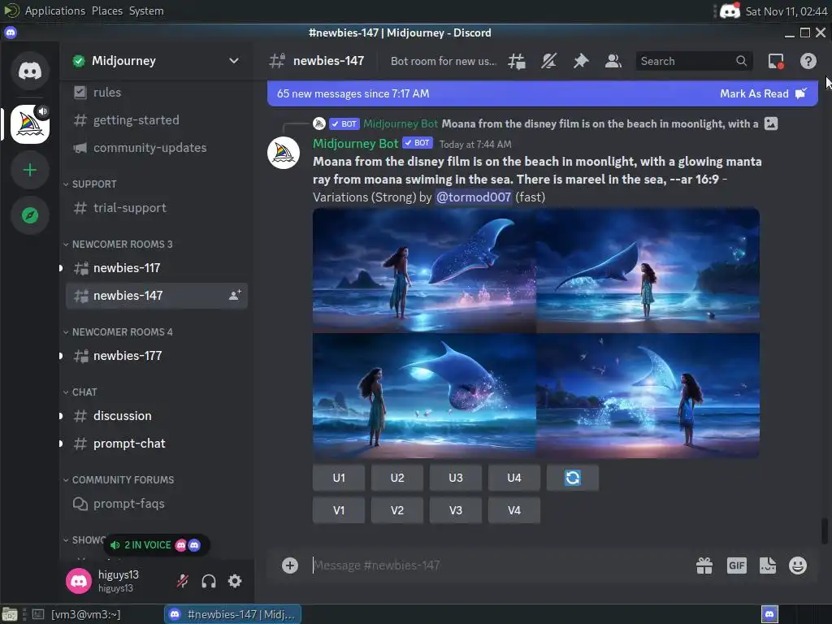The height and width of the screenshot is (624, 832).
Task: Click V1 variation button
Action: (339, 510)
